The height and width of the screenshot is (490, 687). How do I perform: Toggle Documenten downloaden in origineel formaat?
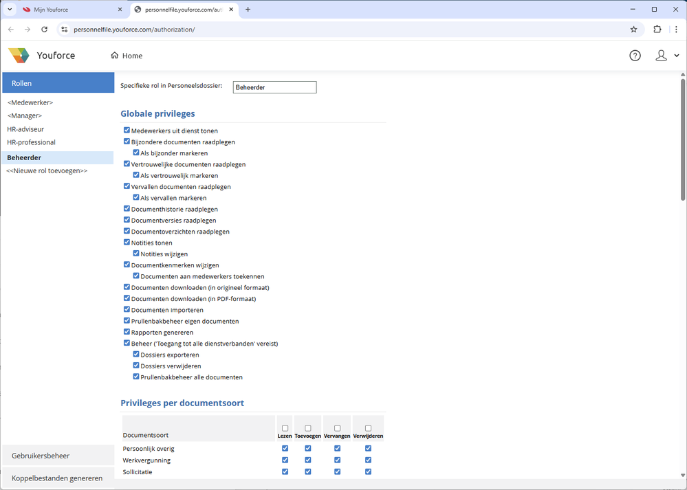(x=127, y=287)
